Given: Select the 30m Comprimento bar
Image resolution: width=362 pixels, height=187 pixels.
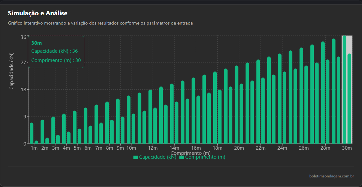Looking at the screenshot, I should pos(349,99).
